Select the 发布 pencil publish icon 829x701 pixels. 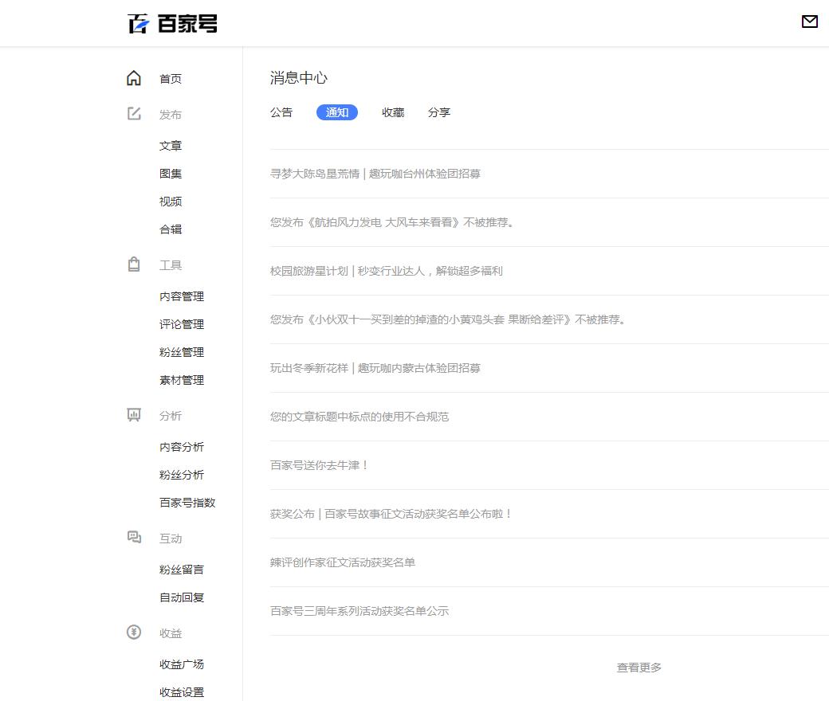tap(133, 113)
